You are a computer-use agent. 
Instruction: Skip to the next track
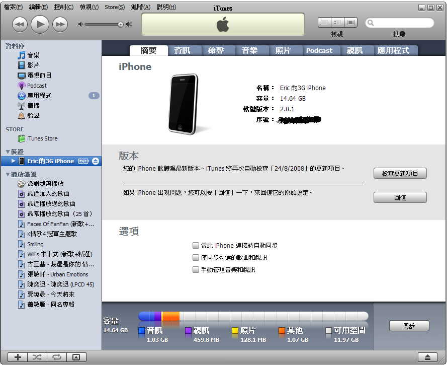60,24
